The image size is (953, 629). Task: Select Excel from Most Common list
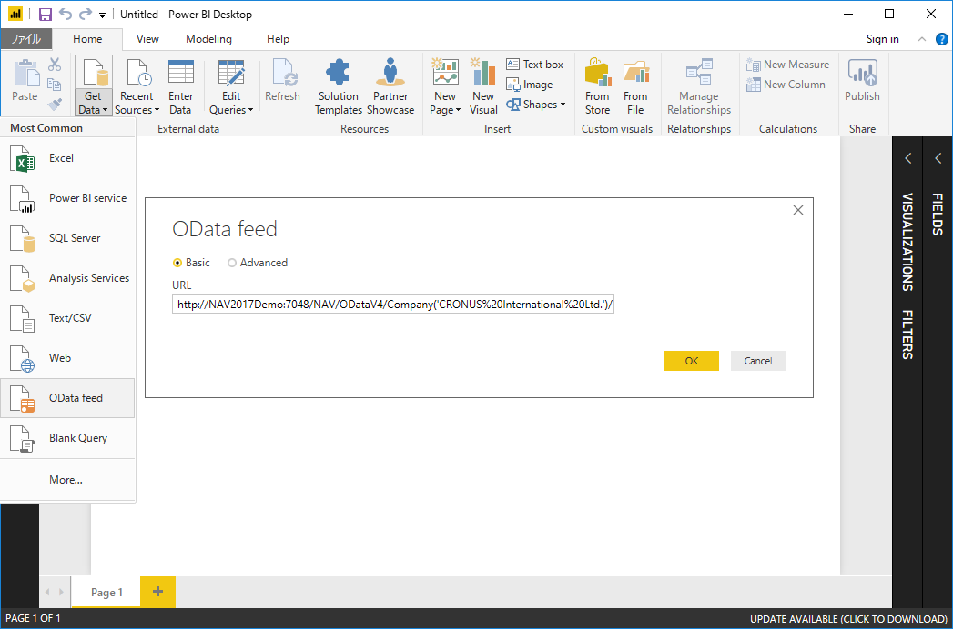coord(67,158)
